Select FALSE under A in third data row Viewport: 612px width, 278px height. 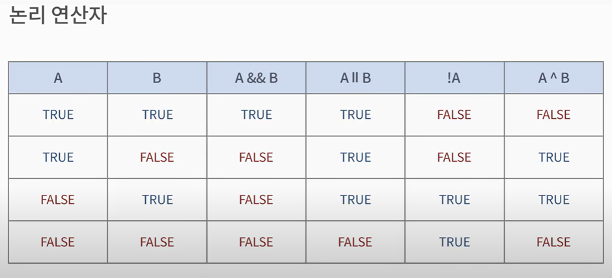tap(58, 200)
